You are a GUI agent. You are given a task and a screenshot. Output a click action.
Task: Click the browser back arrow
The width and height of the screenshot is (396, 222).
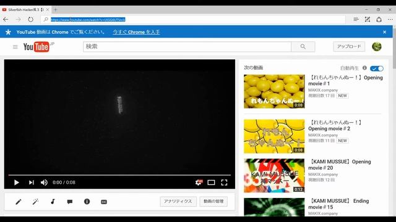[6, 19]
